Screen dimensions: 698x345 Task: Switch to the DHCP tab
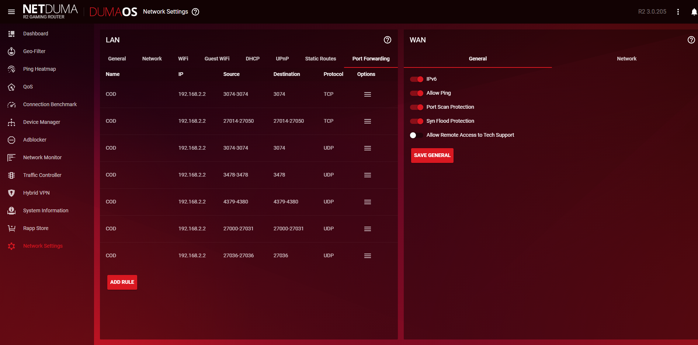point(253,59)
